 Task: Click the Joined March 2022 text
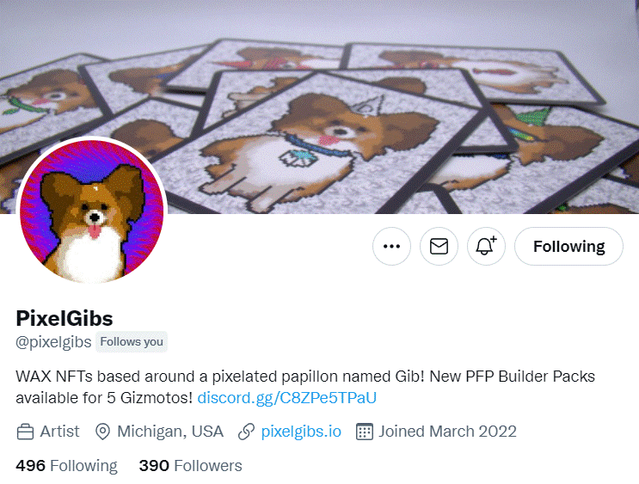[447, 432]
